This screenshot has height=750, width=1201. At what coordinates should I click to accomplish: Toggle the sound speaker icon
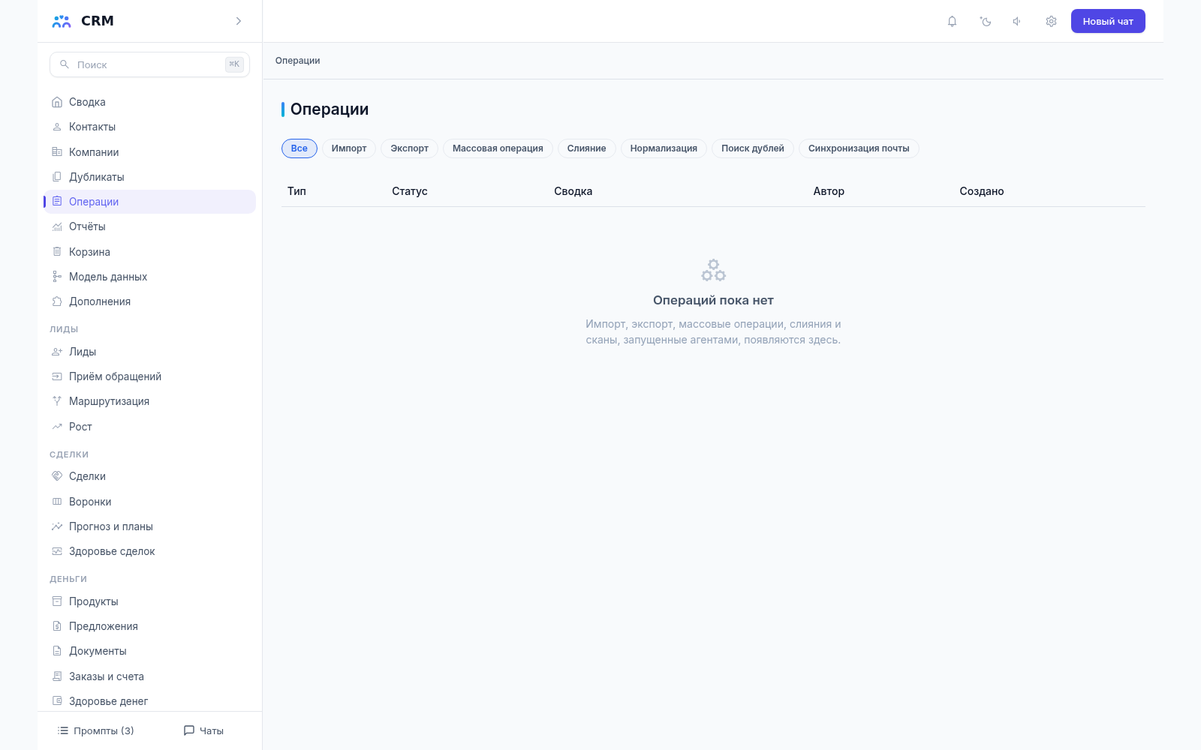pos(1017,21)
